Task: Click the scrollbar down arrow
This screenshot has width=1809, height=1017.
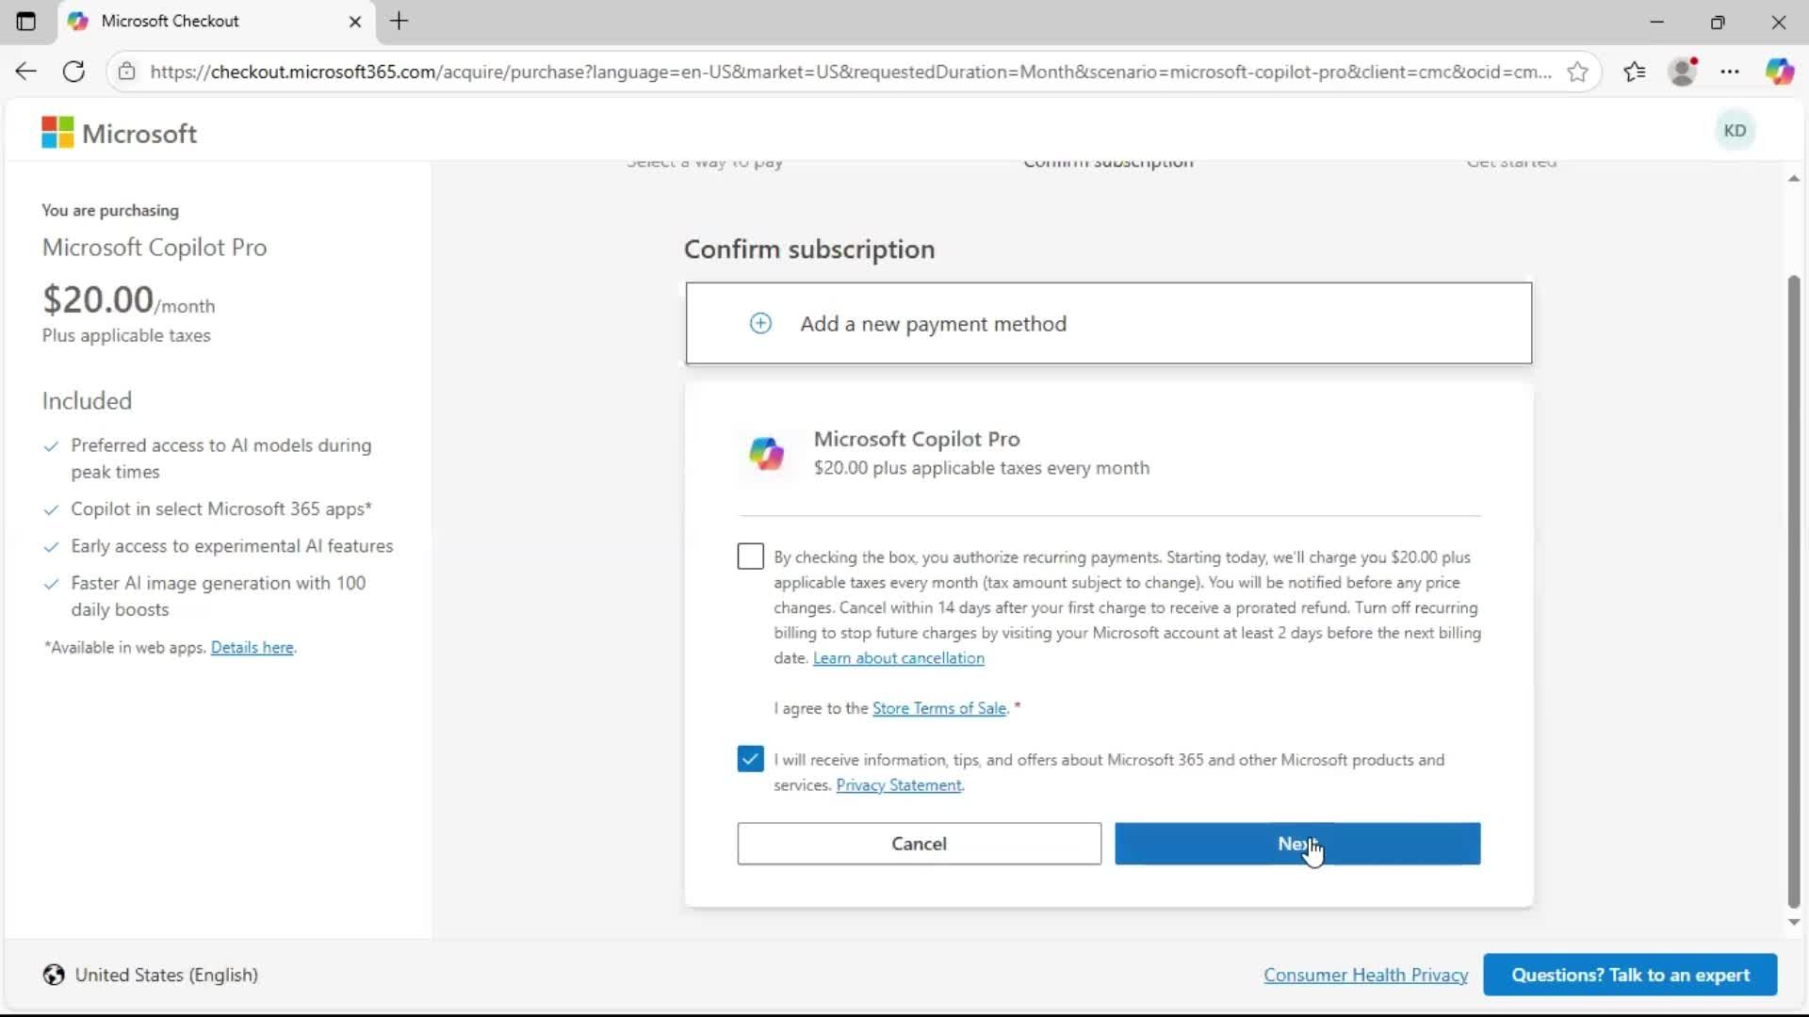Action: (1794, 923)
